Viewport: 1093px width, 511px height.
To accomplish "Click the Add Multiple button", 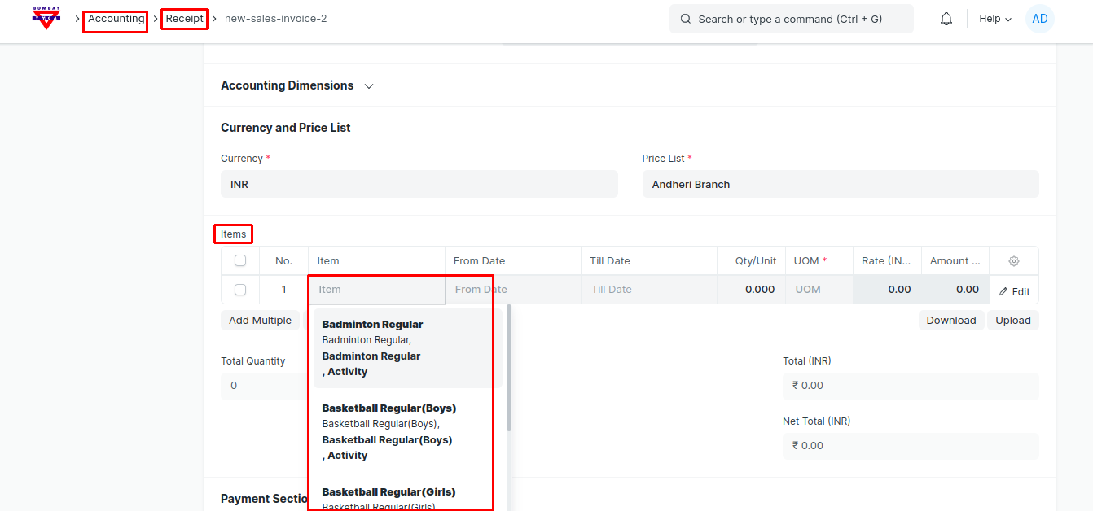I will pos(260,321).
